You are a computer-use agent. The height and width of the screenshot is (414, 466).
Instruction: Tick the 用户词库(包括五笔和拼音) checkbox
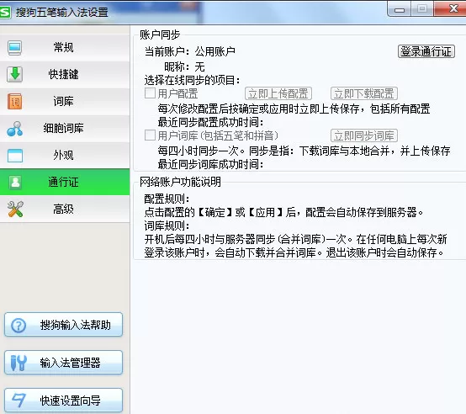coord(150,135)
